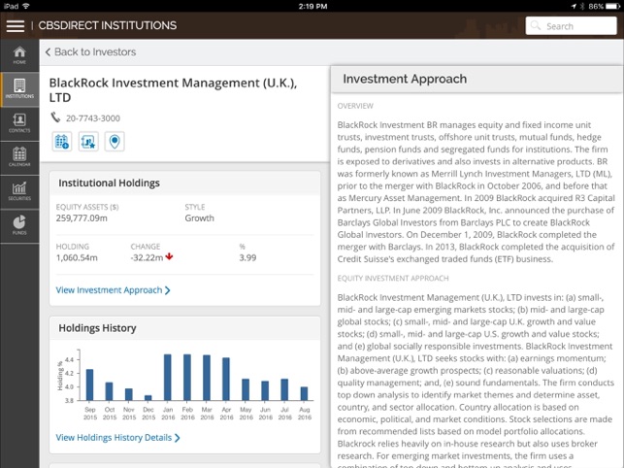
Task: Tap the BlackRock Investment Management company name
Action: click(173, 90)
